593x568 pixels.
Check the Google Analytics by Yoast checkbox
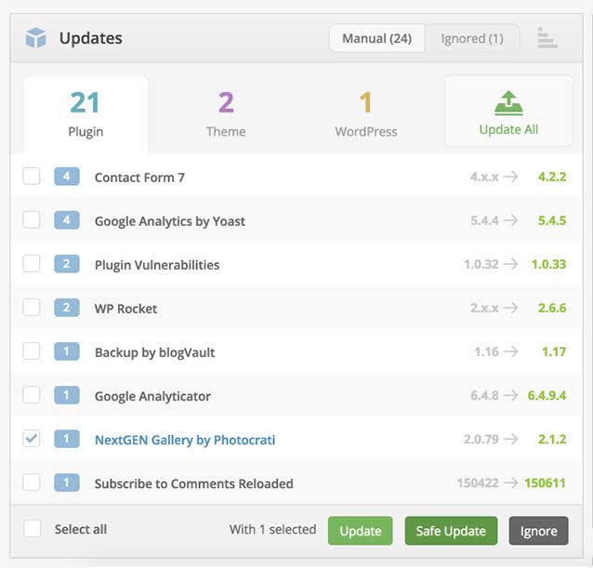[x=32, y=219]
